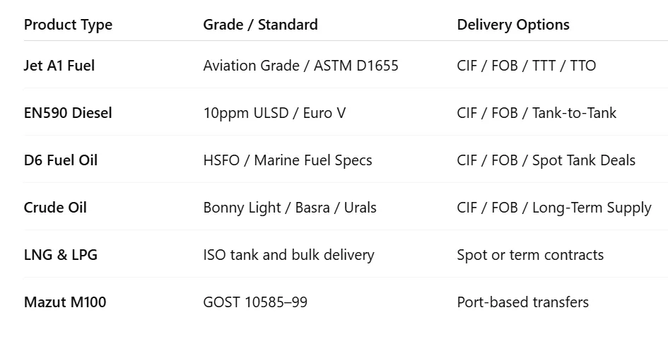Click Bonny Light / Basra / Urals cell
The width and height of the screenshot is (668, 339).
pyautogui.click(x=290, y=208)
